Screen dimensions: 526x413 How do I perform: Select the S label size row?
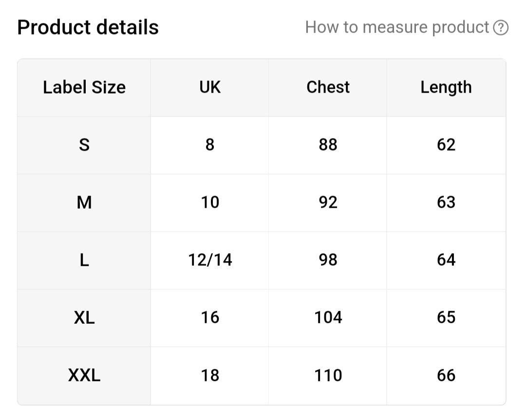coord(262,145)
